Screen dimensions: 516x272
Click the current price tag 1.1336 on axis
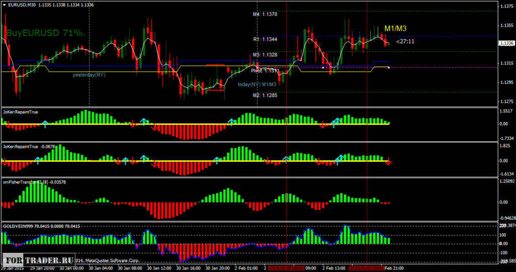coord(505,43)
